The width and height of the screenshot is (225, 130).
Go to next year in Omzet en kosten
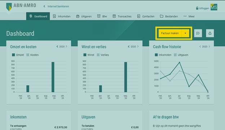(66, 47)
